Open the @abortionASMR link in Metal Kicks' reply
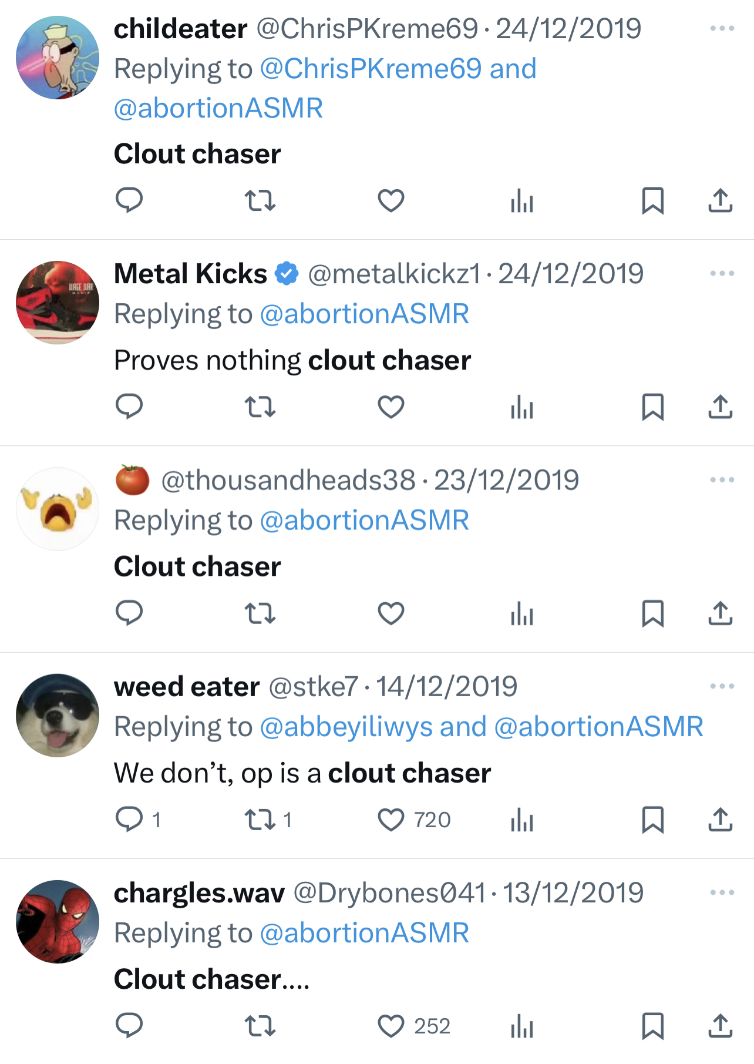The width and height of the screenshot is (754, 1064). pyautogui.click(x=364, y=314)
